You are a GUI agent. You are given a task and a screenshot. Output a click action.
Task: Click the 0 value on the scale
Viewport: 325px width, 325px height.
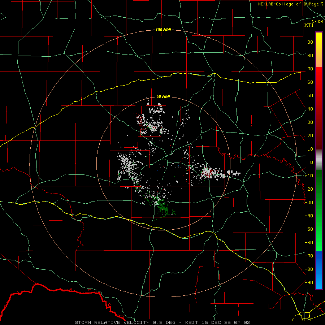pos(312,162)
